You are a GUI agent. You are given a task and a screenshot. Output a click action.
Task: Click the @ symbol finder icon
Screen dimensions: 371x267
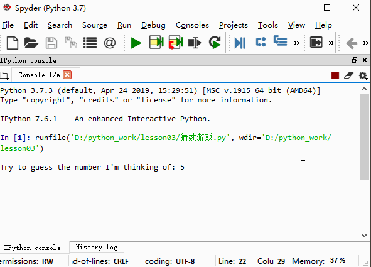(x=110, y=43)
